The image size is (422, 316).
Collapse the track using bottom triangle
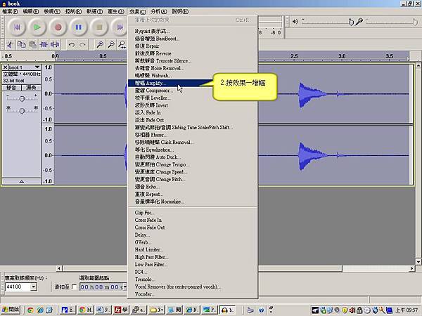[22, 181]
